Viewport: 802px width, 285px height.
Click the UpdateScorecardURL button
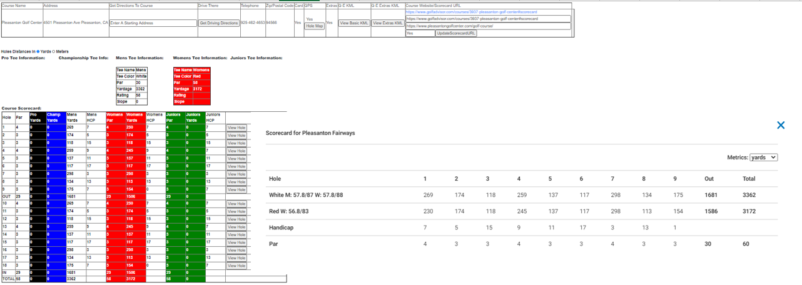pos(456,33)
